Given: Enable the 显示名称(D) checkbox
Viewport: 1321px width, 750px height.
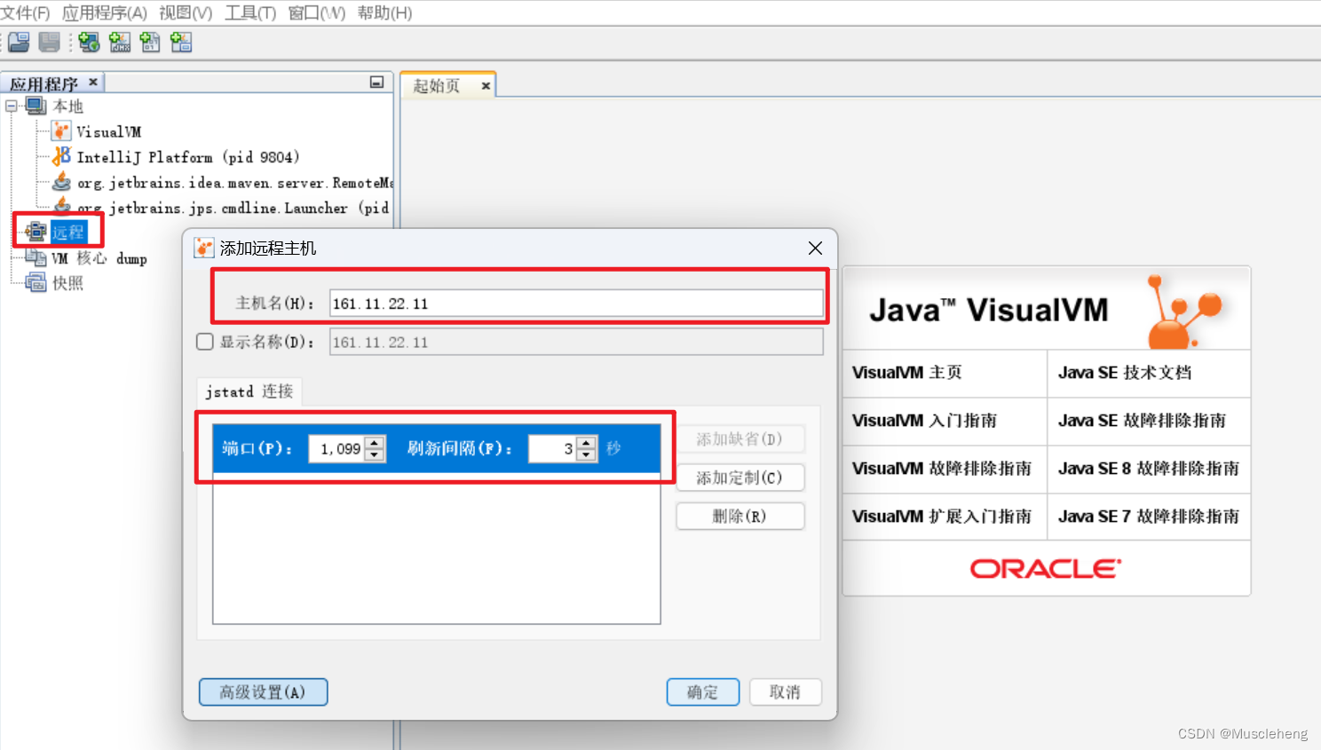Looking at the screenshot, I should coord(206,342).
